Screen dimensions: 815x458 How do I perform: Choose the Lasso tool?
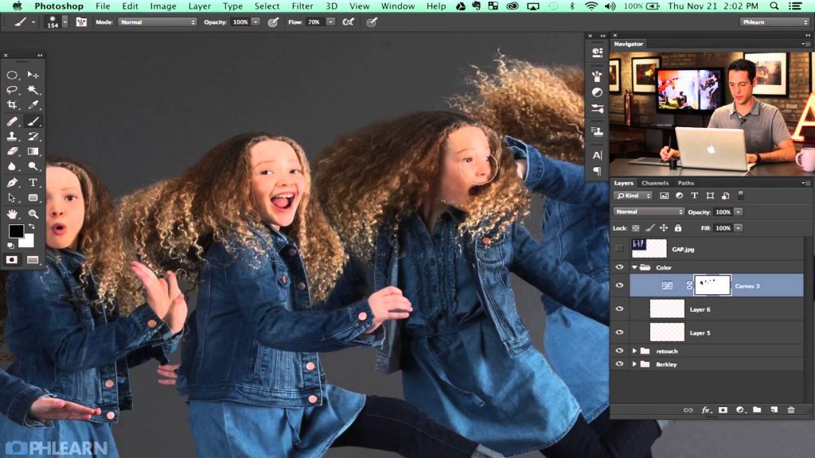(x=12, y=90)
